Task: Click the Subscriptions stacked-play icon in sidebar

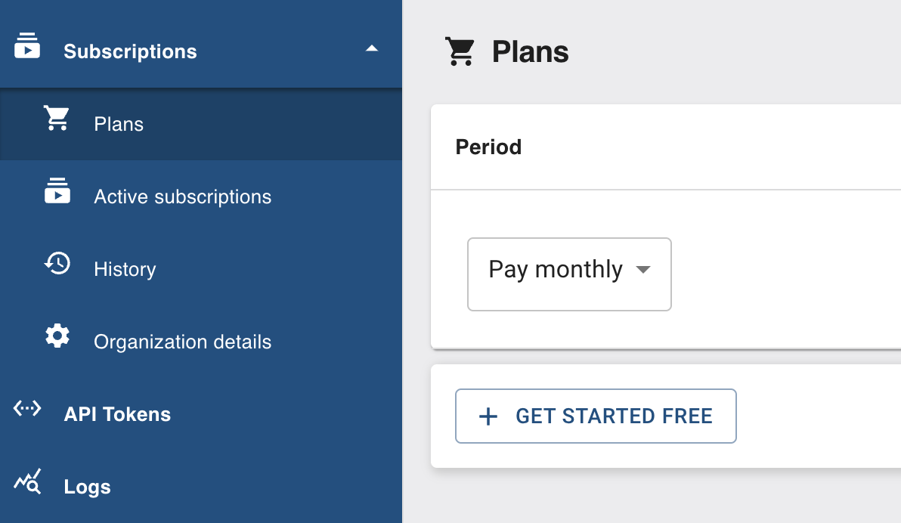Action: (x=27, y=45)
